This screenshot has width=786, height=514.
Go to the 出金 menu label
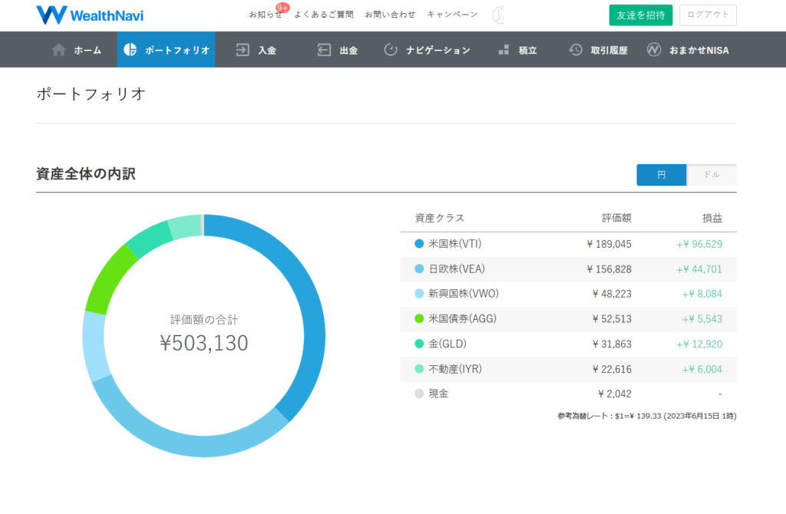coord(348,50)
